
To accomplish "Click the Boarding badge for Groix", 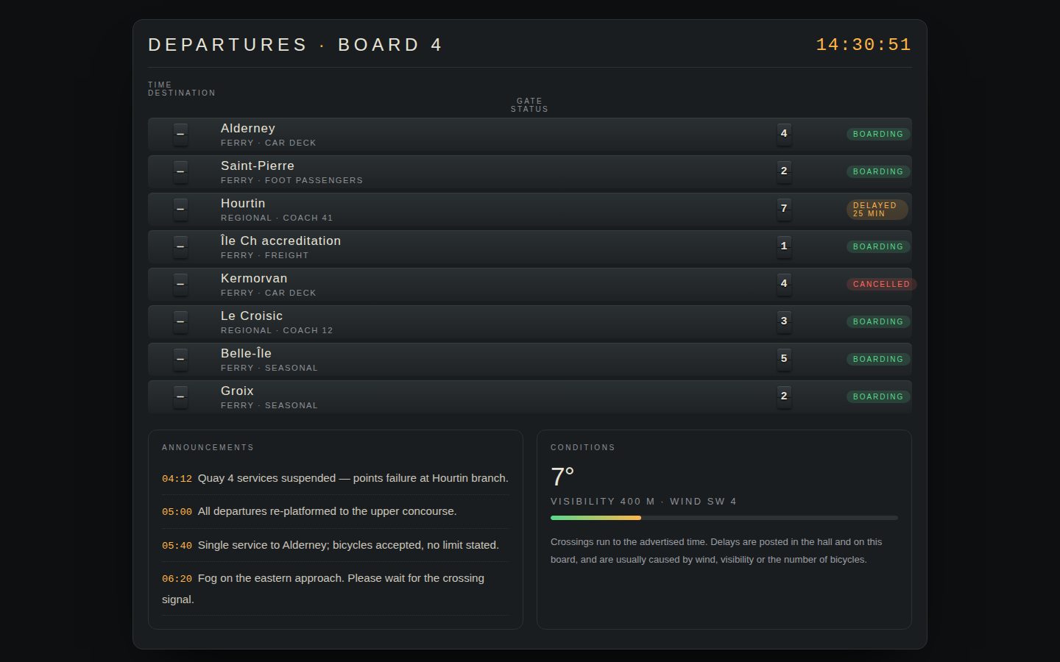I will (878, 396).
